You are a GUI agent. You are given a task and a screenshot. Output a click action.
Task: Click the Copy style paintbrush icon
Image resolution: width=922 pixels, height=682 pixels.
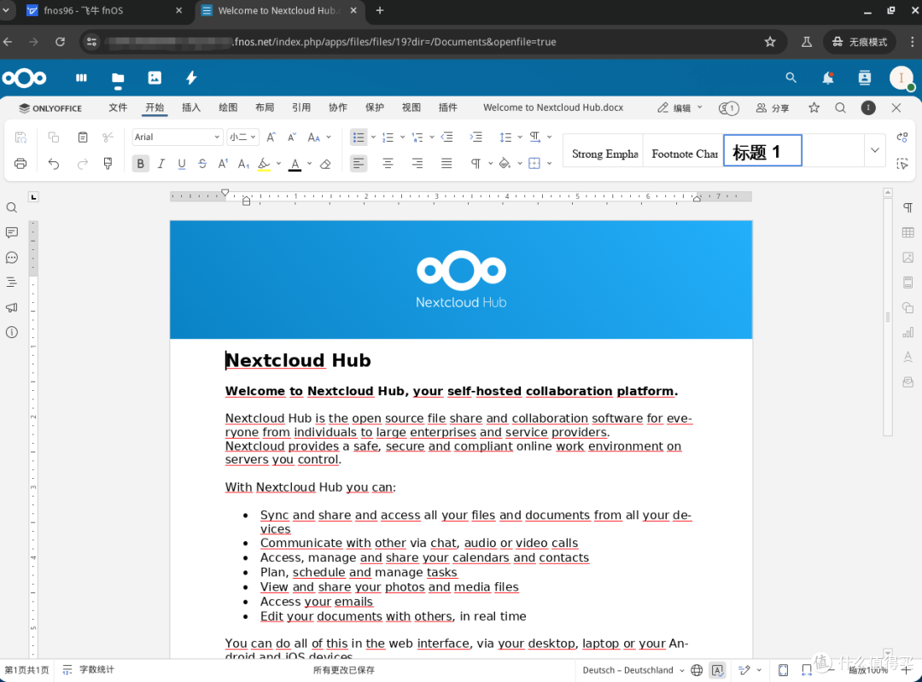pyautogui.click(x=108, y=164)
